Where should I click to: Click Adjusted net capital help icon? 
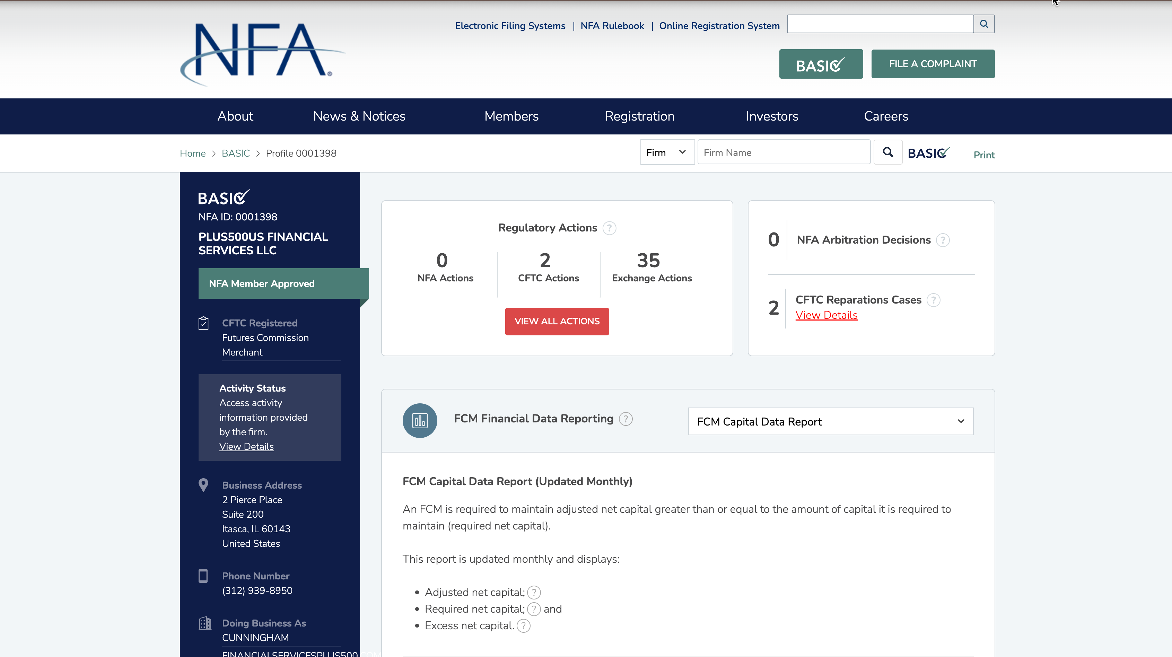tap(534, 593)
